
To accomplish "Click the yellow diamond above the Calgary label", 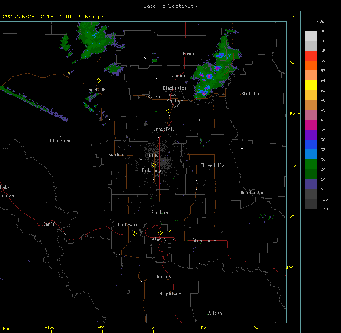I will (160, 233).
